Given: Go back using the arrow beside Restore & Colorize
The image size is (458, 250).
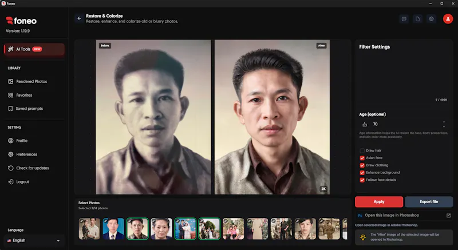Looking at the screenshot, I should click(x=79, y=18).
